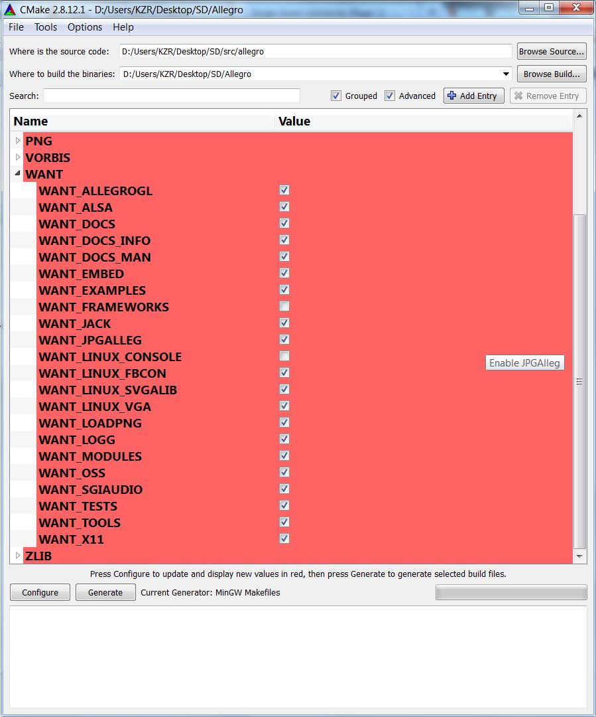This screenshot has width=596, height=717.
Task: Enable the WANT_FRAMEWORKS checkbox
Action: coord(284,306)
